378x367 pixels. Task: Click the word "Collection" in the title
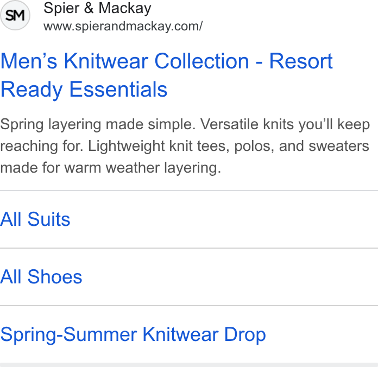(x=201, y=61)
